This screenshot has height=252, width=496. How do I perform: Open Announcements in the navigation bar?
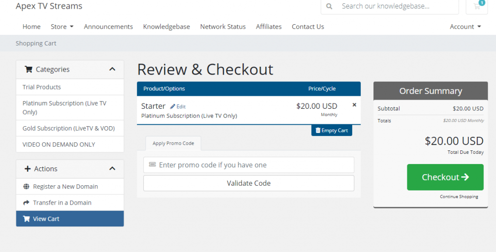coord(108,27)
